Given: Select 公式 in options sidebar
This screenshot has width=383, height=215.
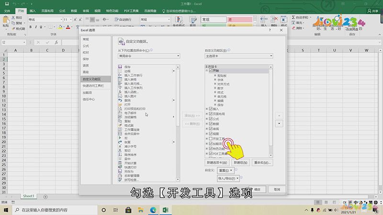Looking at the screenshot, I should point(86,46).
